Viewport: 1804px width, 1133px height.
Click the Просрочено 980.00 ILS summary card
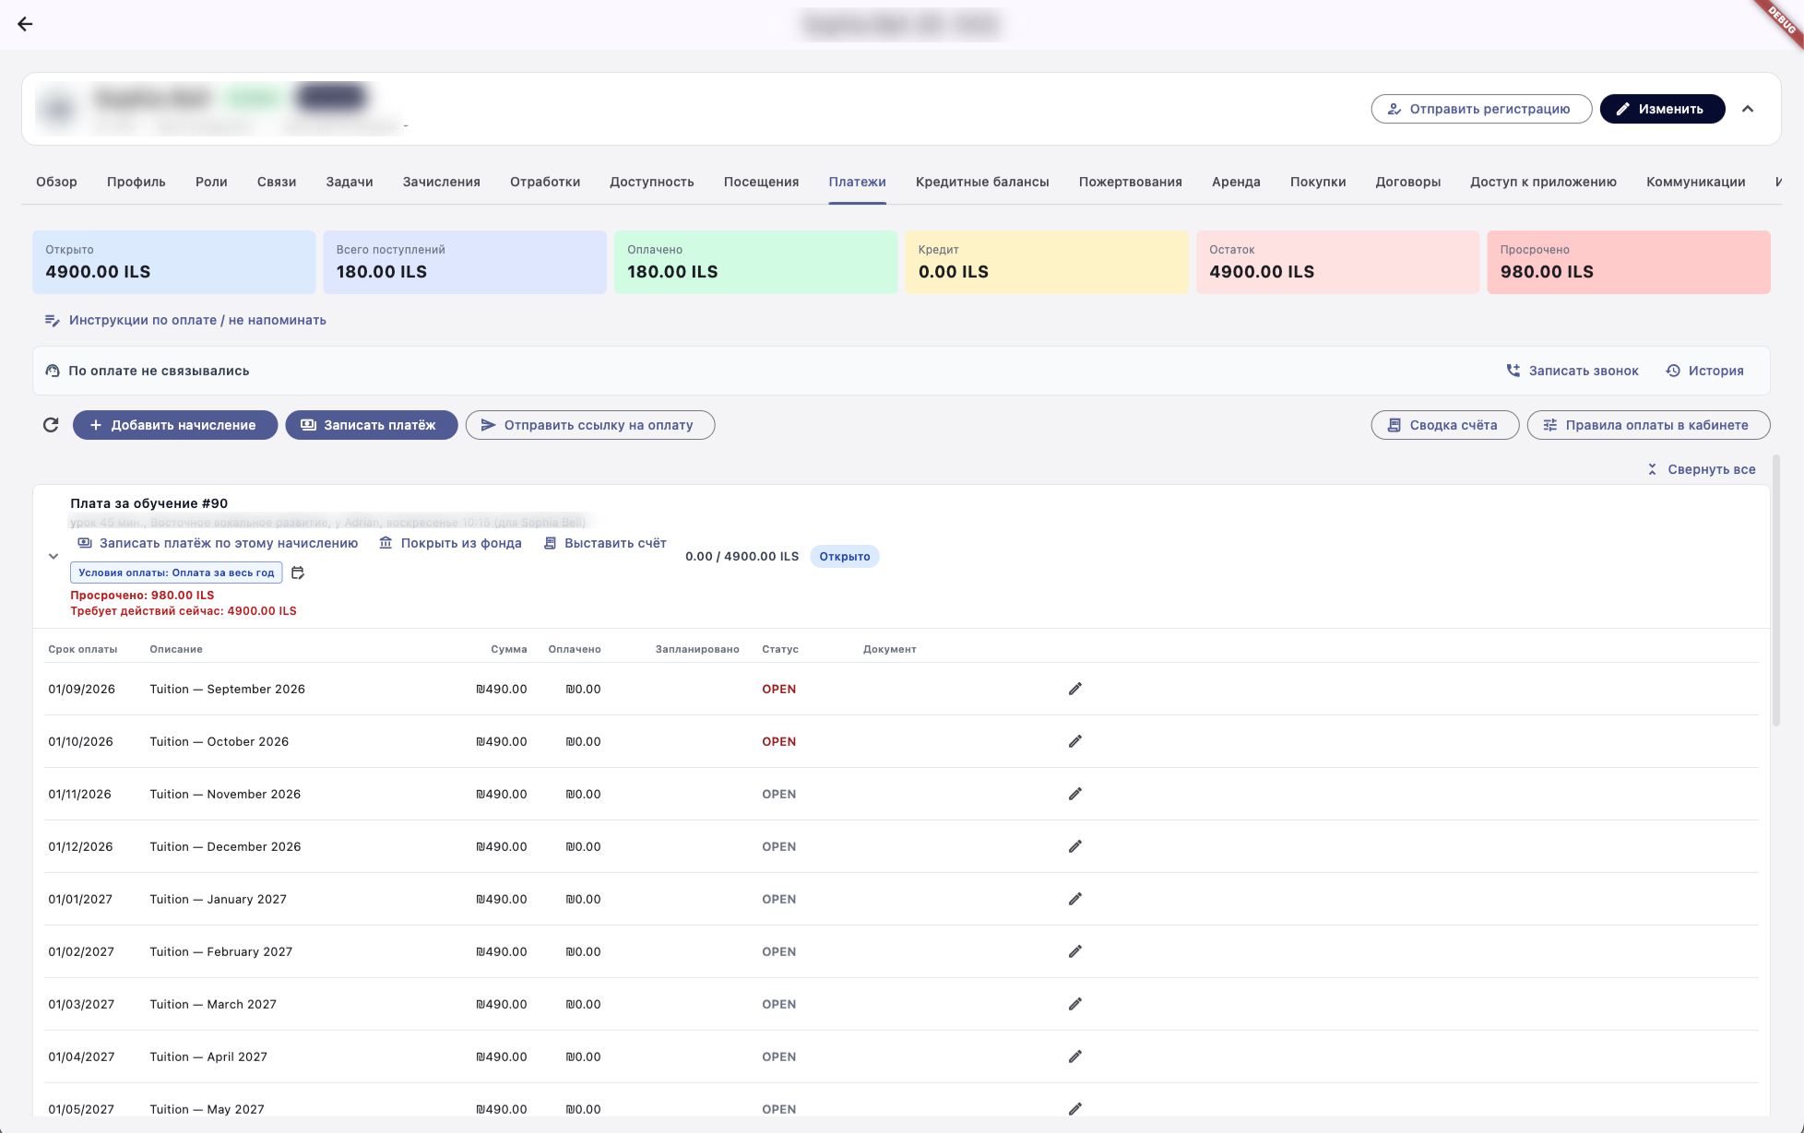click(x=1629, y=262)
